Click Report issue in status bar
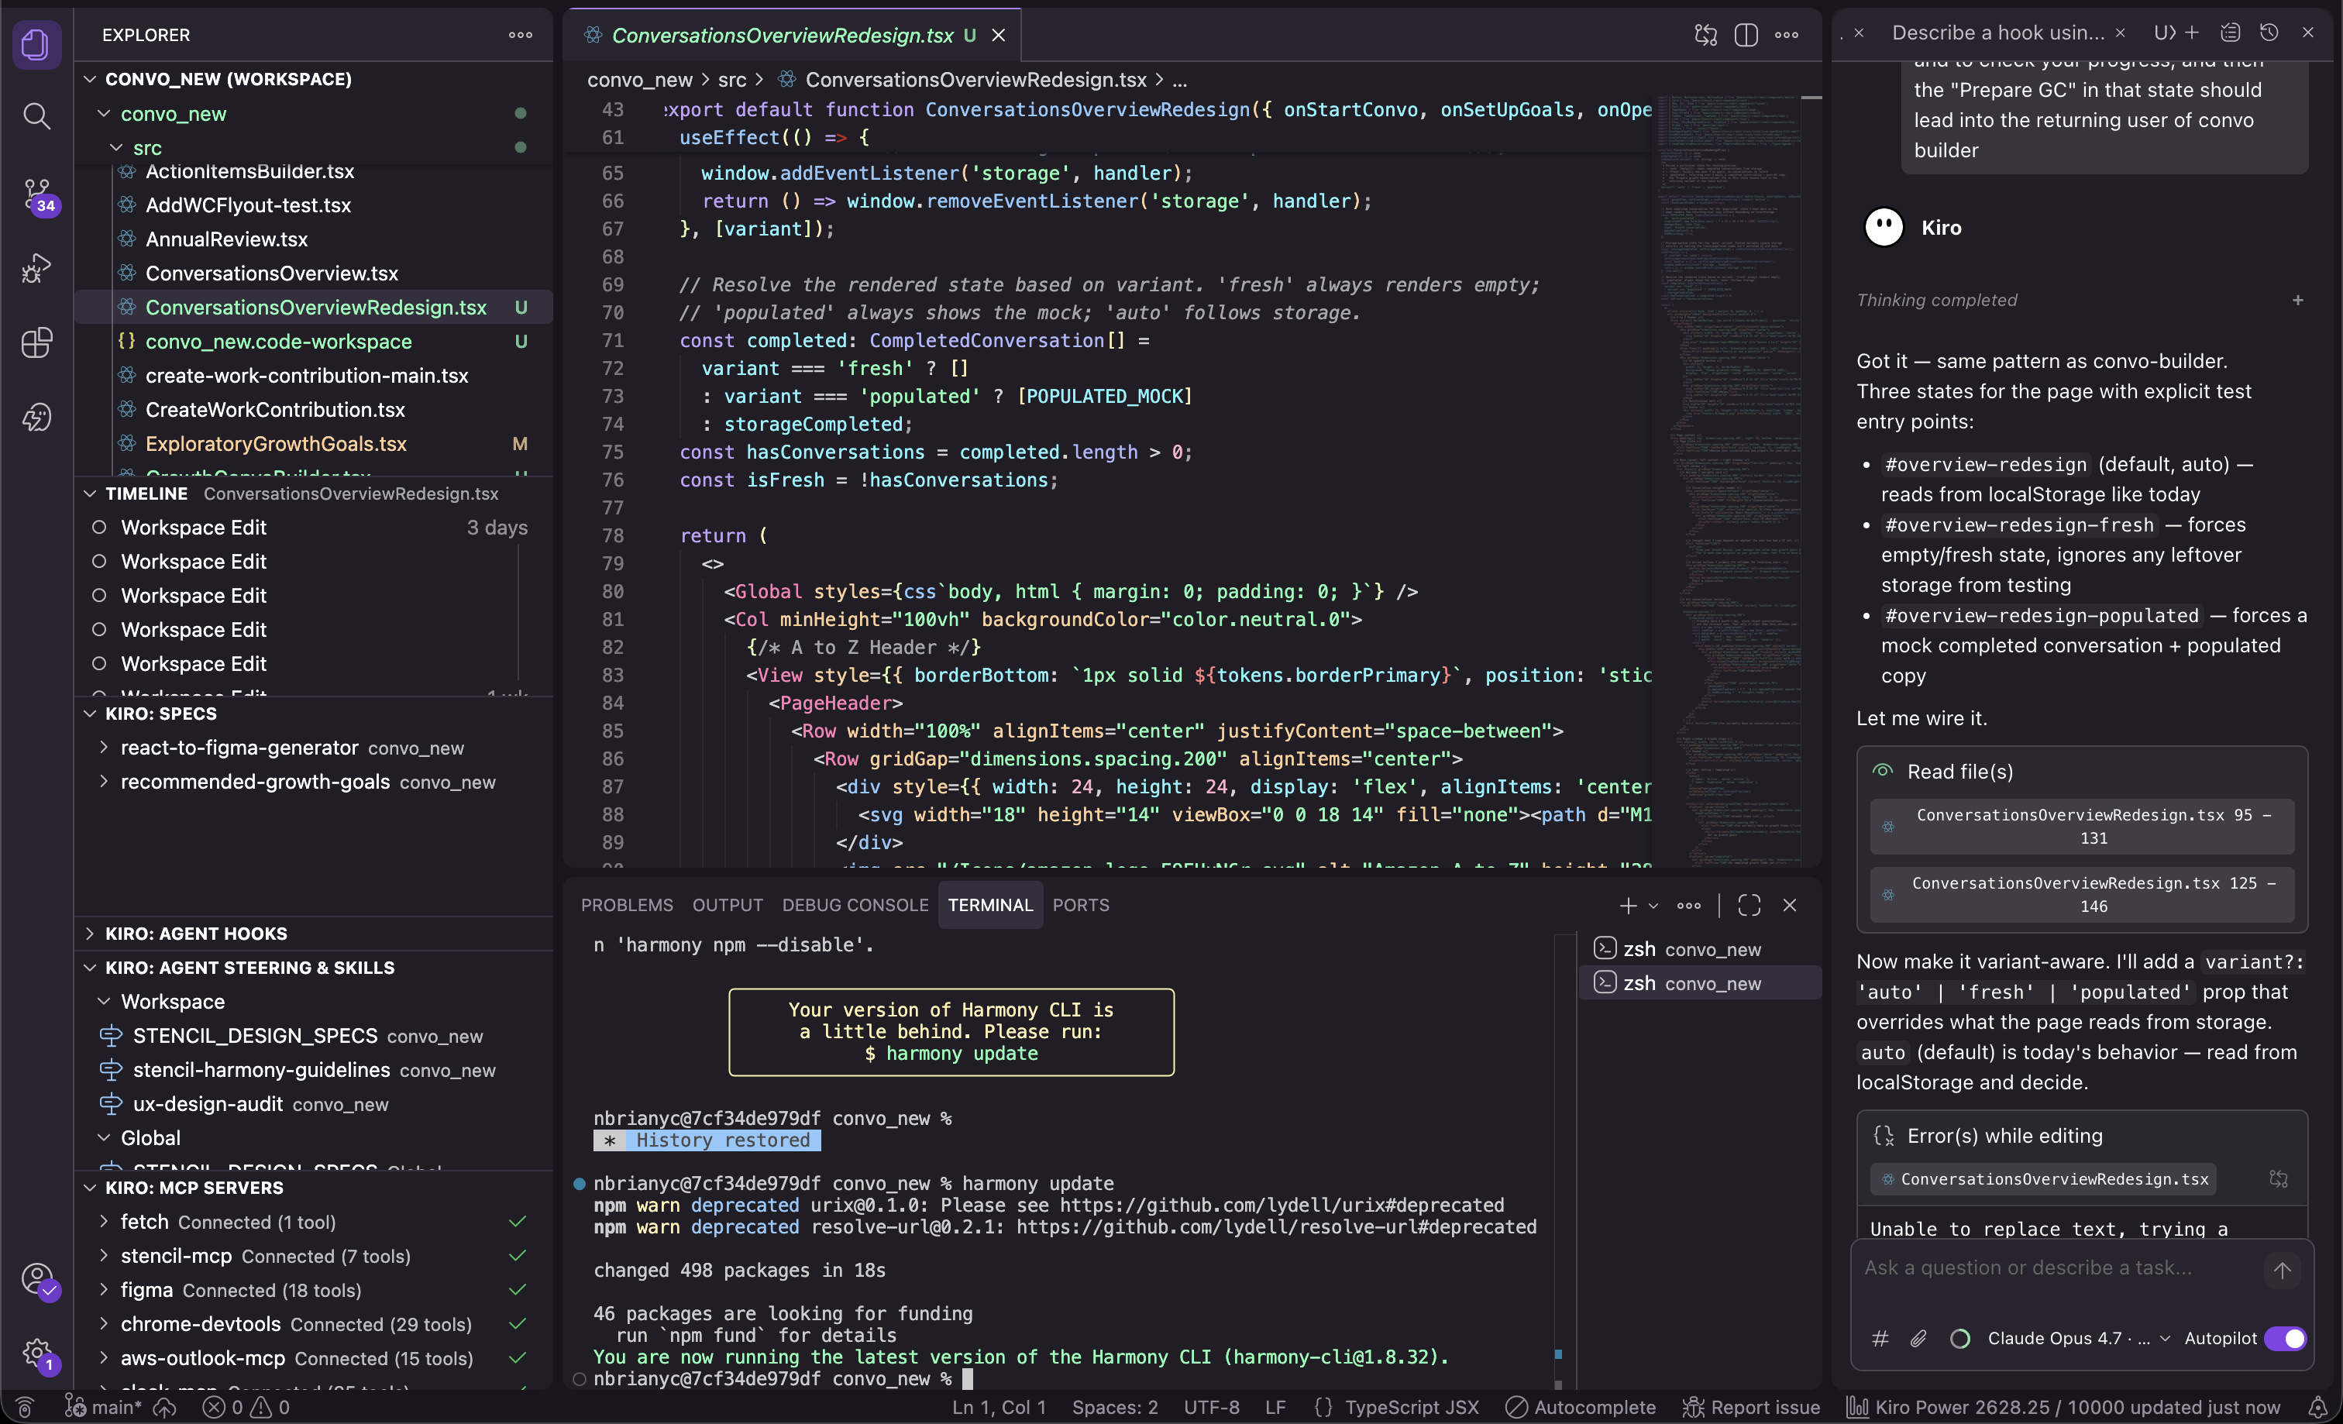The width and height of the screenshot is (2343, 1424). click(1752, 1407)
